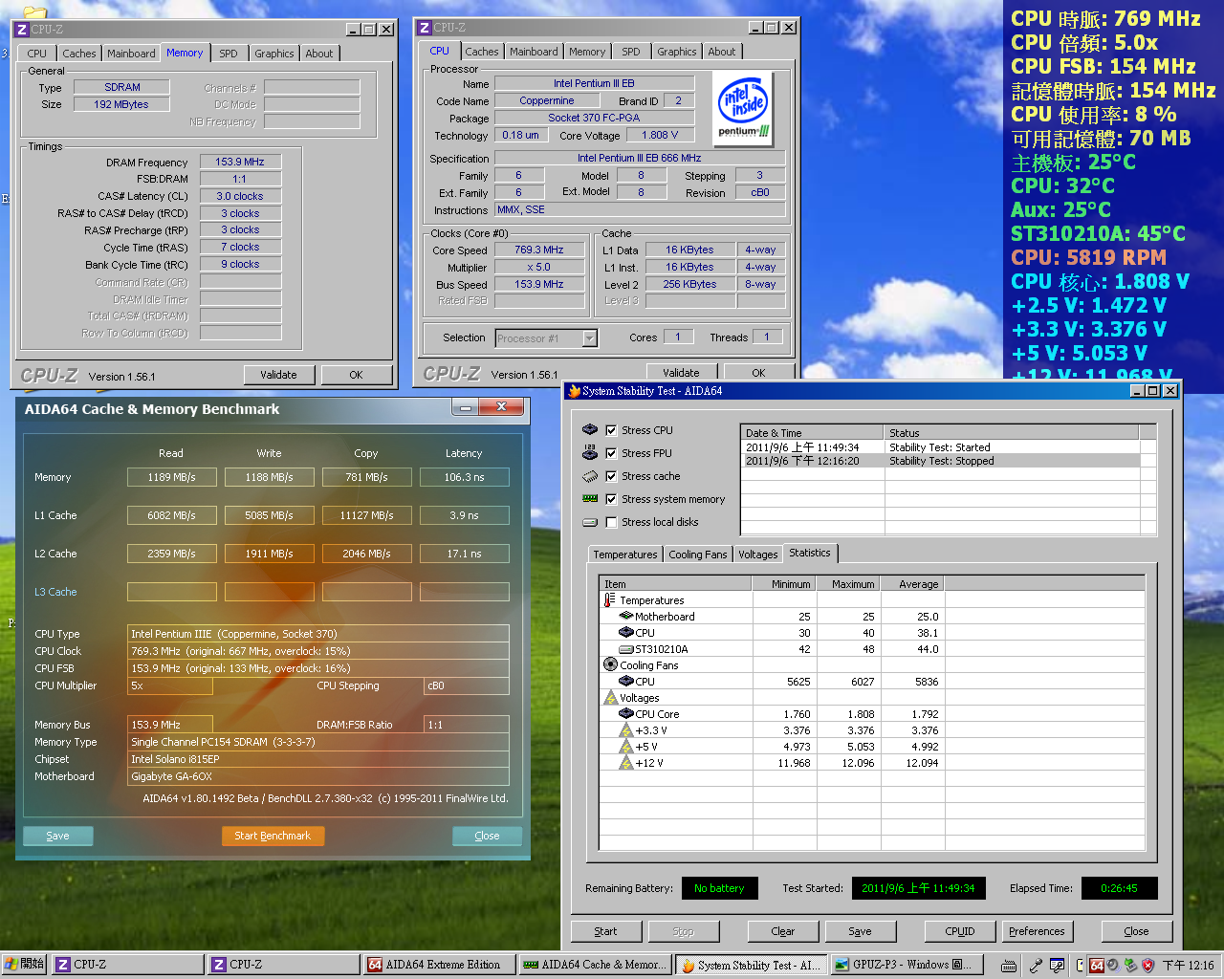1224x979 pixels.
Task: Open Graphics tab in the CPU-Z Processor window
Action: pyautogui.click(x=677, y=52)
